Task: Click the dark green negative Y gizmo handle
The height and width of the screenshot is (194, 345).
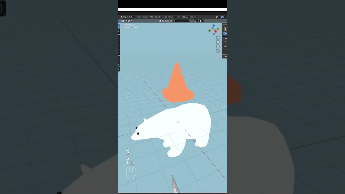Action: (x=209, y=31)
